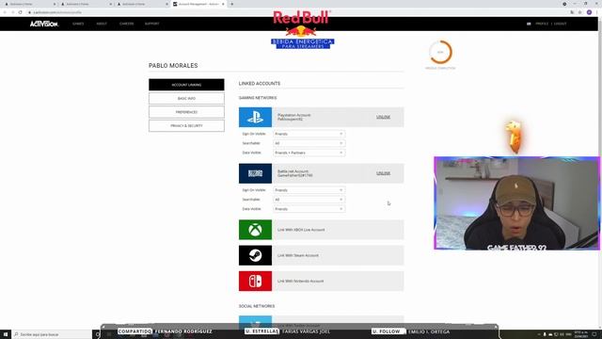This screenshot has height=339, width=602.
Task: Open the About menu in header
Action: point(102,24)
